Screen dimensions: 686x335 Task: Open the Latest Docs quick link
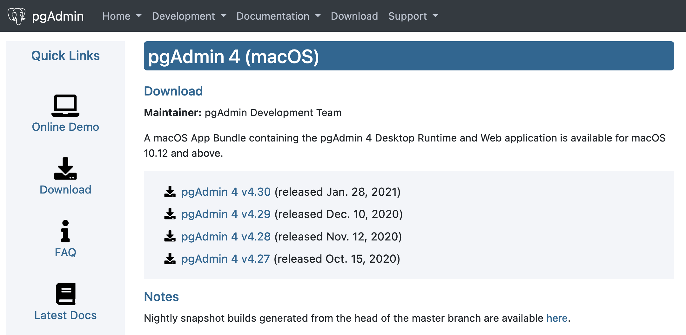pyautogui.click(x=65, y=315)
